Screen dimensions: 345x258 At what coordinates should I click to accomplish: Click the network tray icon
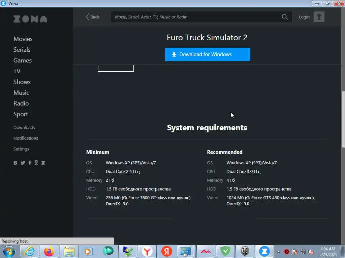[303, 252]
